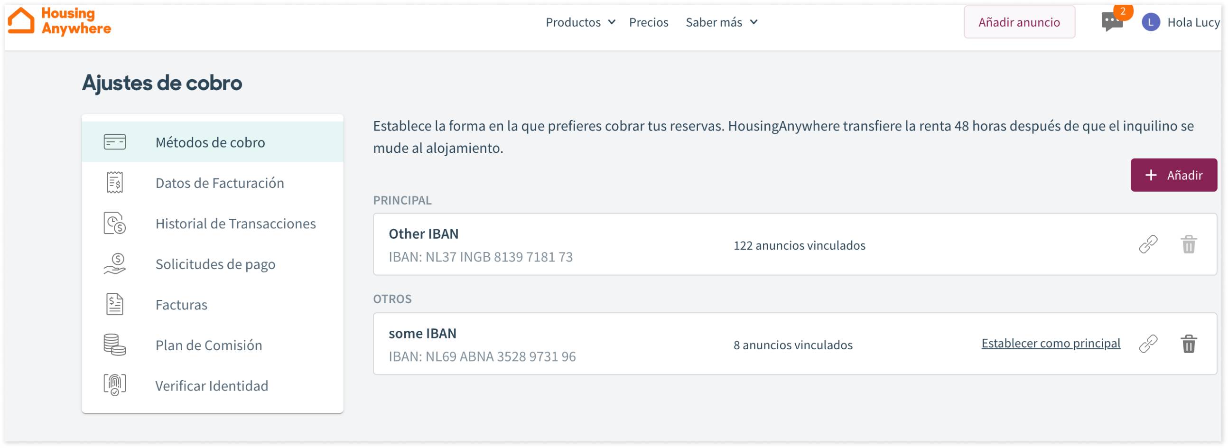Click the Añadir payout method button

pos(1173,175)
